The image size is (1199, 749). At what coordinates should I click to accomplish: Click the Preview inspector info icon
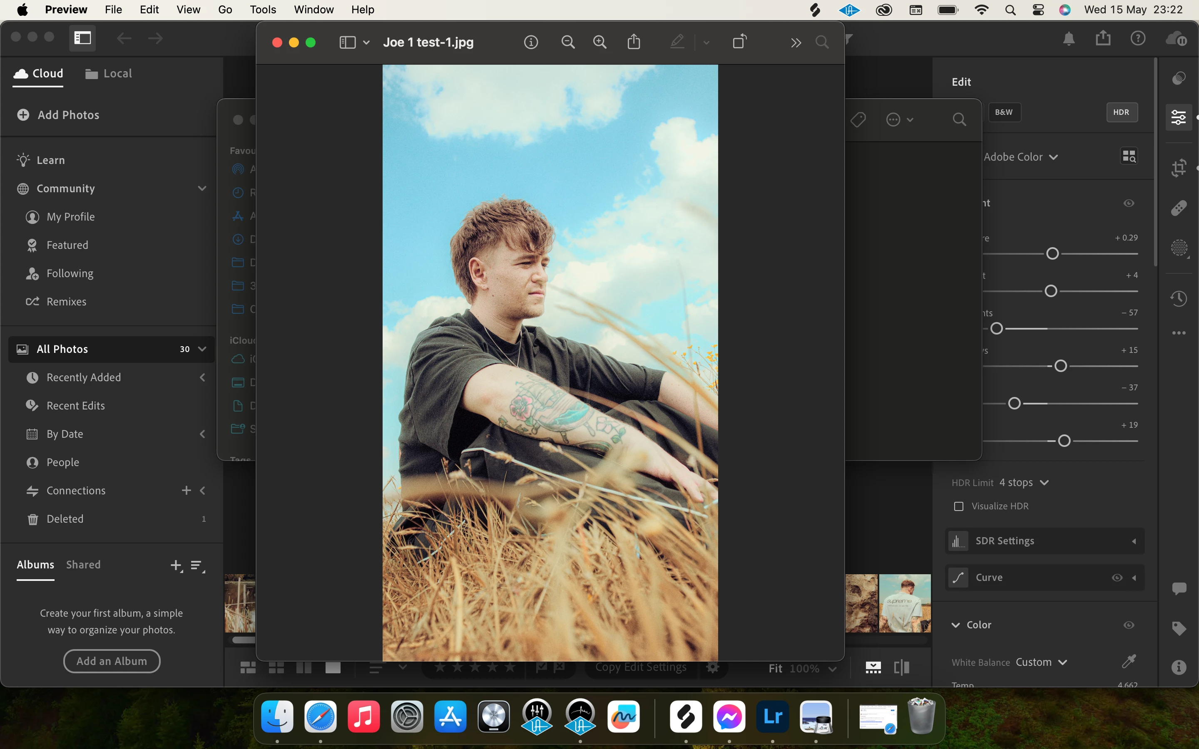(531, 42)
